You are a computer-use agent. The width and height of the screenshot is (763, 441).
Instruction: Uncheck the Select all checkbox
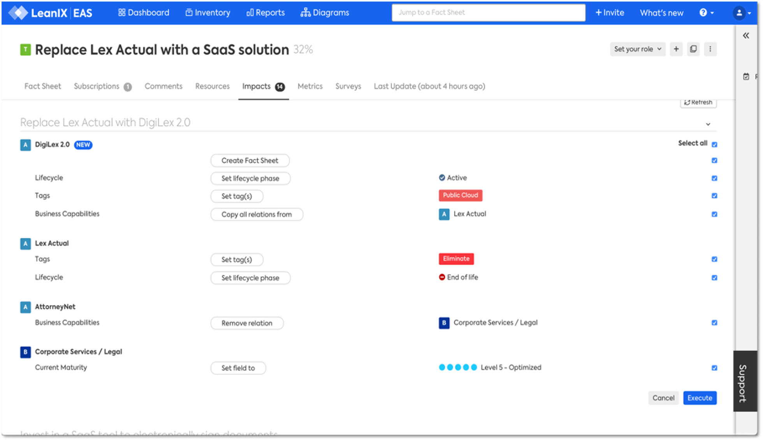(x=714, y=145)
